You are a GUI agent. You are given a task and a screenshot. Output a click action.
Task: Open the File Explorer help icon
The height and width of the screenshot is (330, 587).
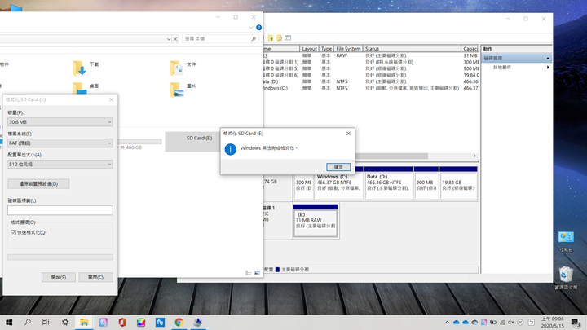pos(258,28)
